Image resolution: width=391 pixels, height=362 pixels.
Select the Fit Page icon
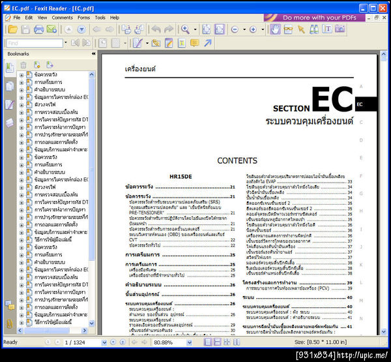pyautogui.click(x=206, y=29)
